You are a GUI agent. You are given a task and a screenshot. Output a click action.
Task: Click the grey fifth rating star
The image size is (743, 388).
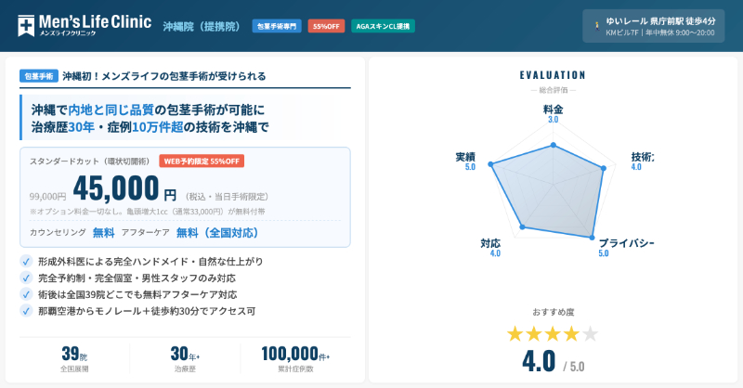[x=590, y=333]
